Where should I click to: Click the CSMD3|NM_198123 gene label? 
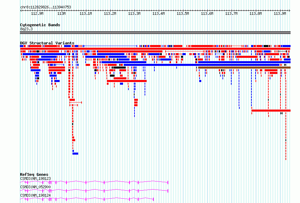[x=35, y=178]
